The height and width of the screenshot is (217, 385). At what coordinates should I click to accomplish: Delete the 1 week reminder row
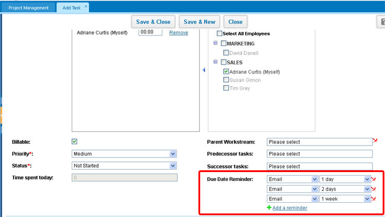pyautogui.click(x=374, y=199)
